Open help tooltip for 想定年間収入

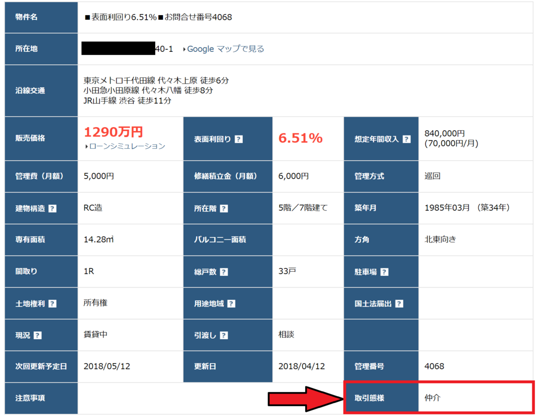click(407, 139)
